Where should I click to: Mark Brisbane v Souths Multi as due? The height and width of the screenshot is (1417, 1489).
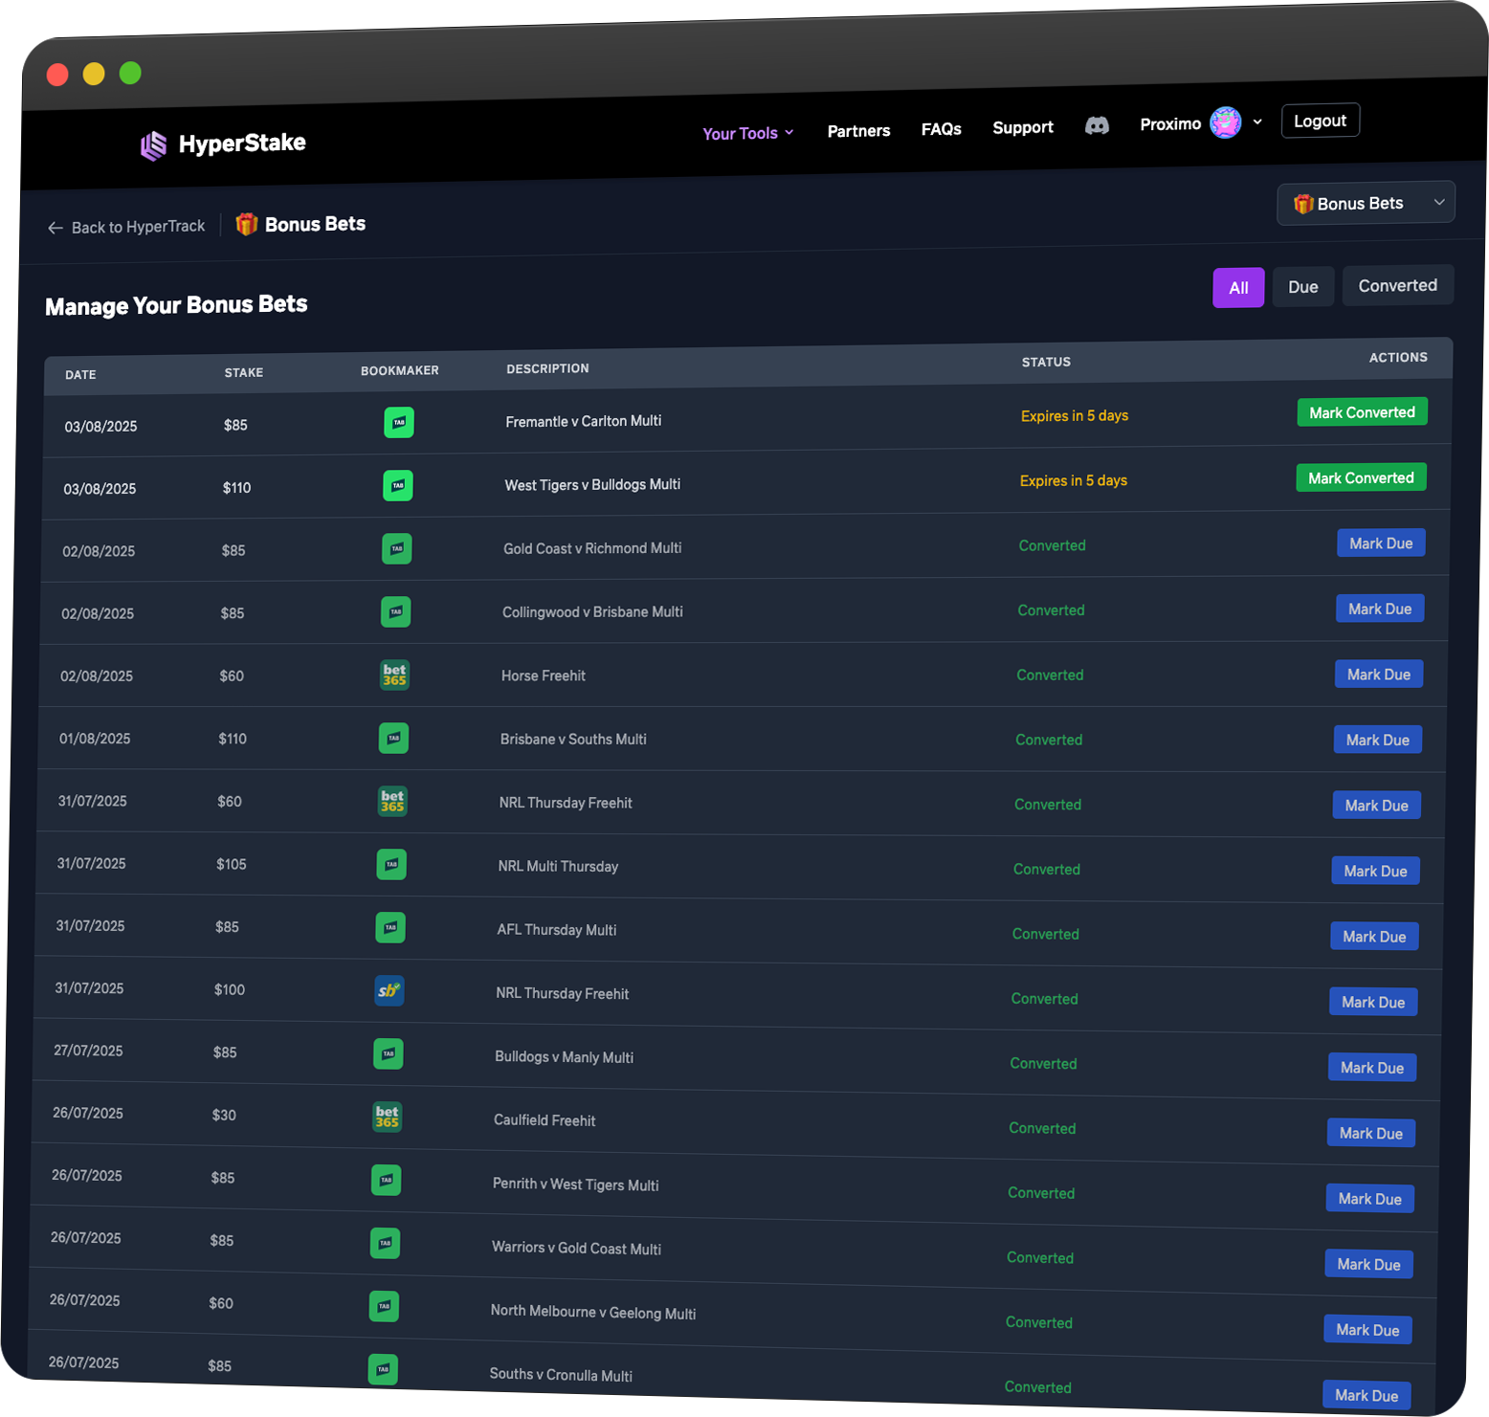1378,740
